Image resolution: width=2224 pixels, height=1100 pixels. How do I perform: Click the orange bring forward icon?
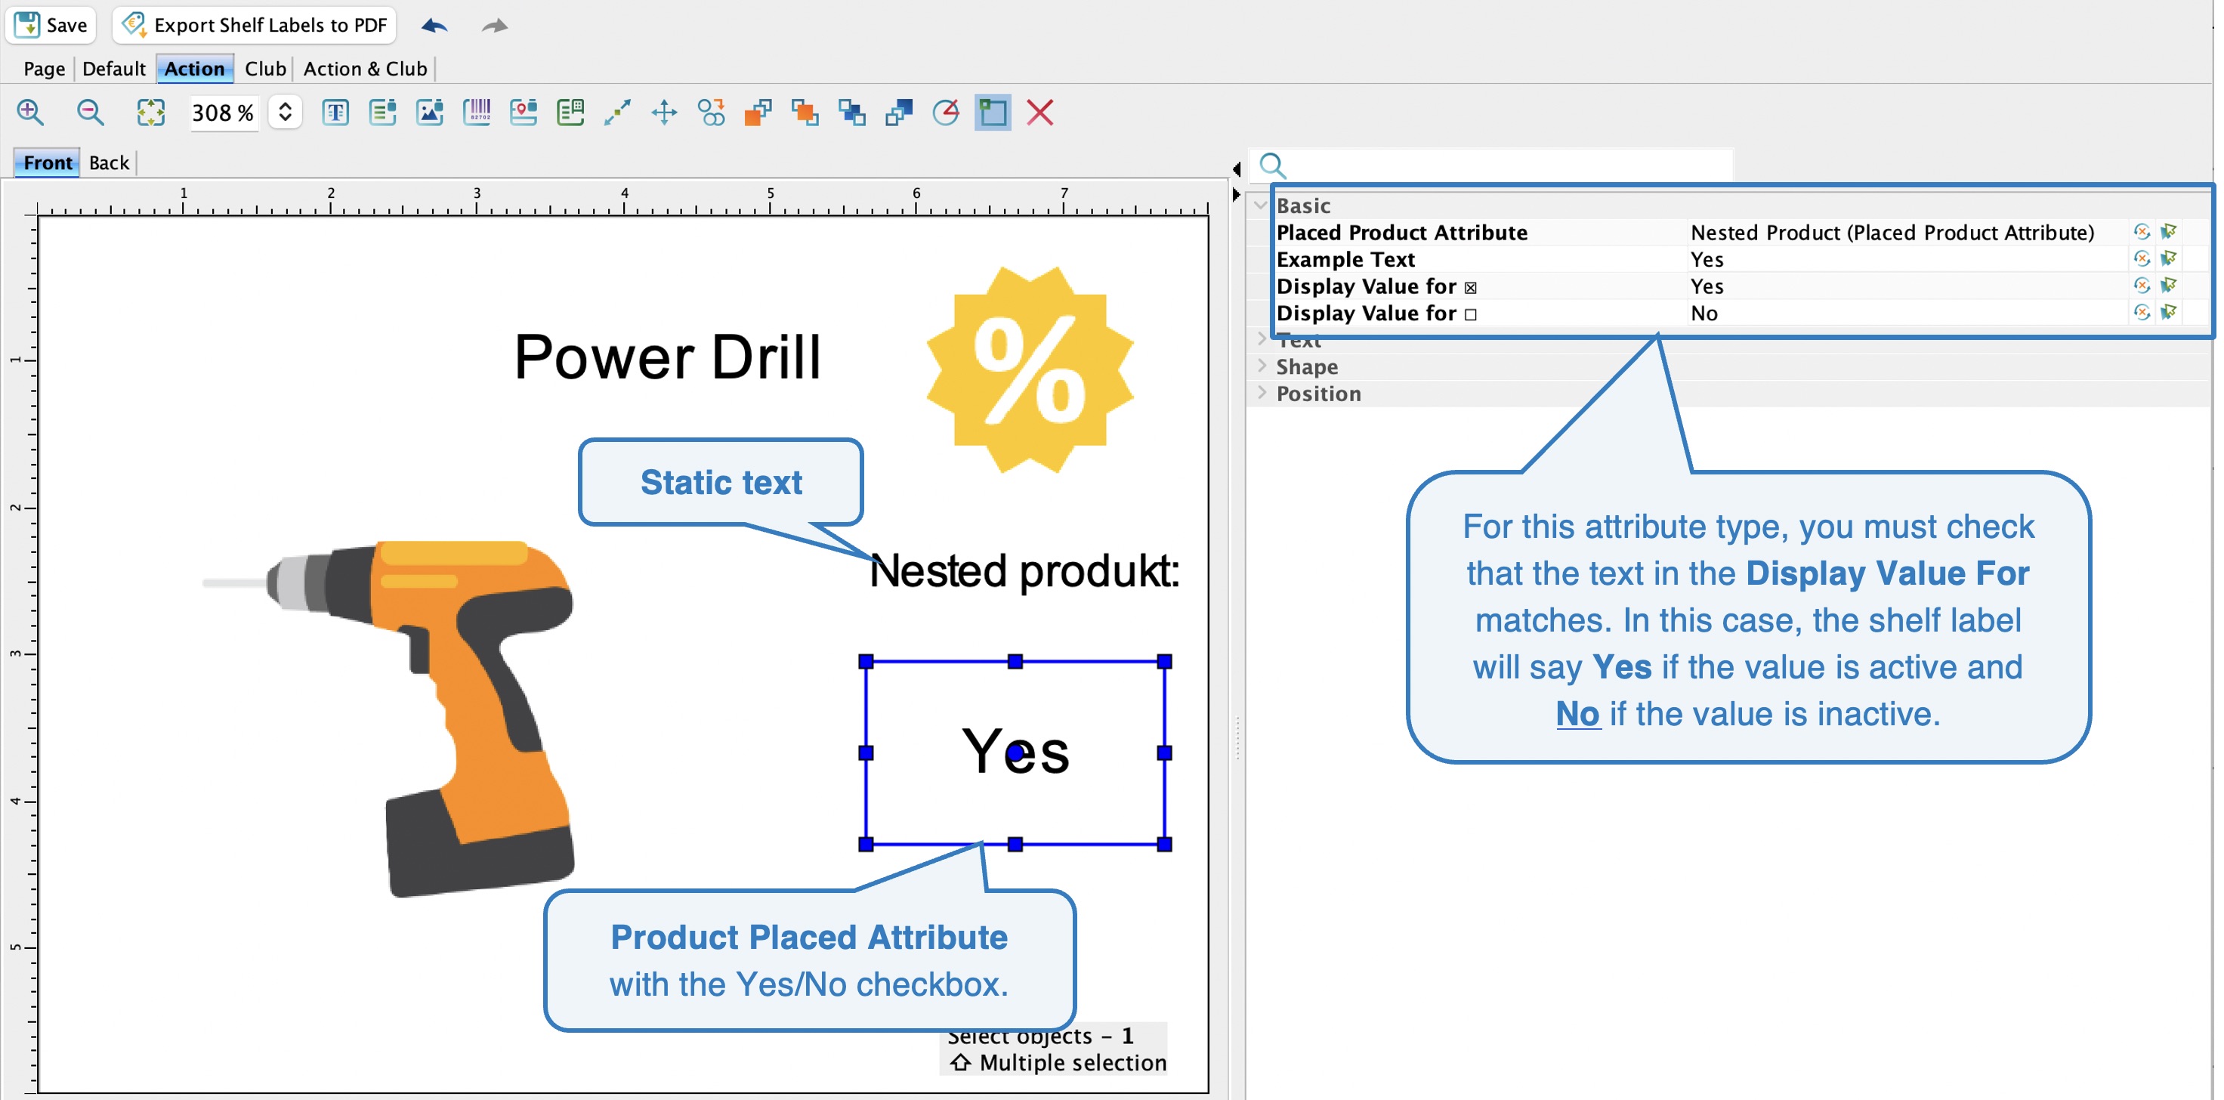coord(758,113)
